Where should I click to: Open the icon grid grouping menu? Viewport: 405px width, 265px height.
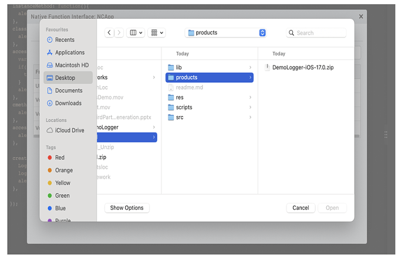(x=157, y=33)
